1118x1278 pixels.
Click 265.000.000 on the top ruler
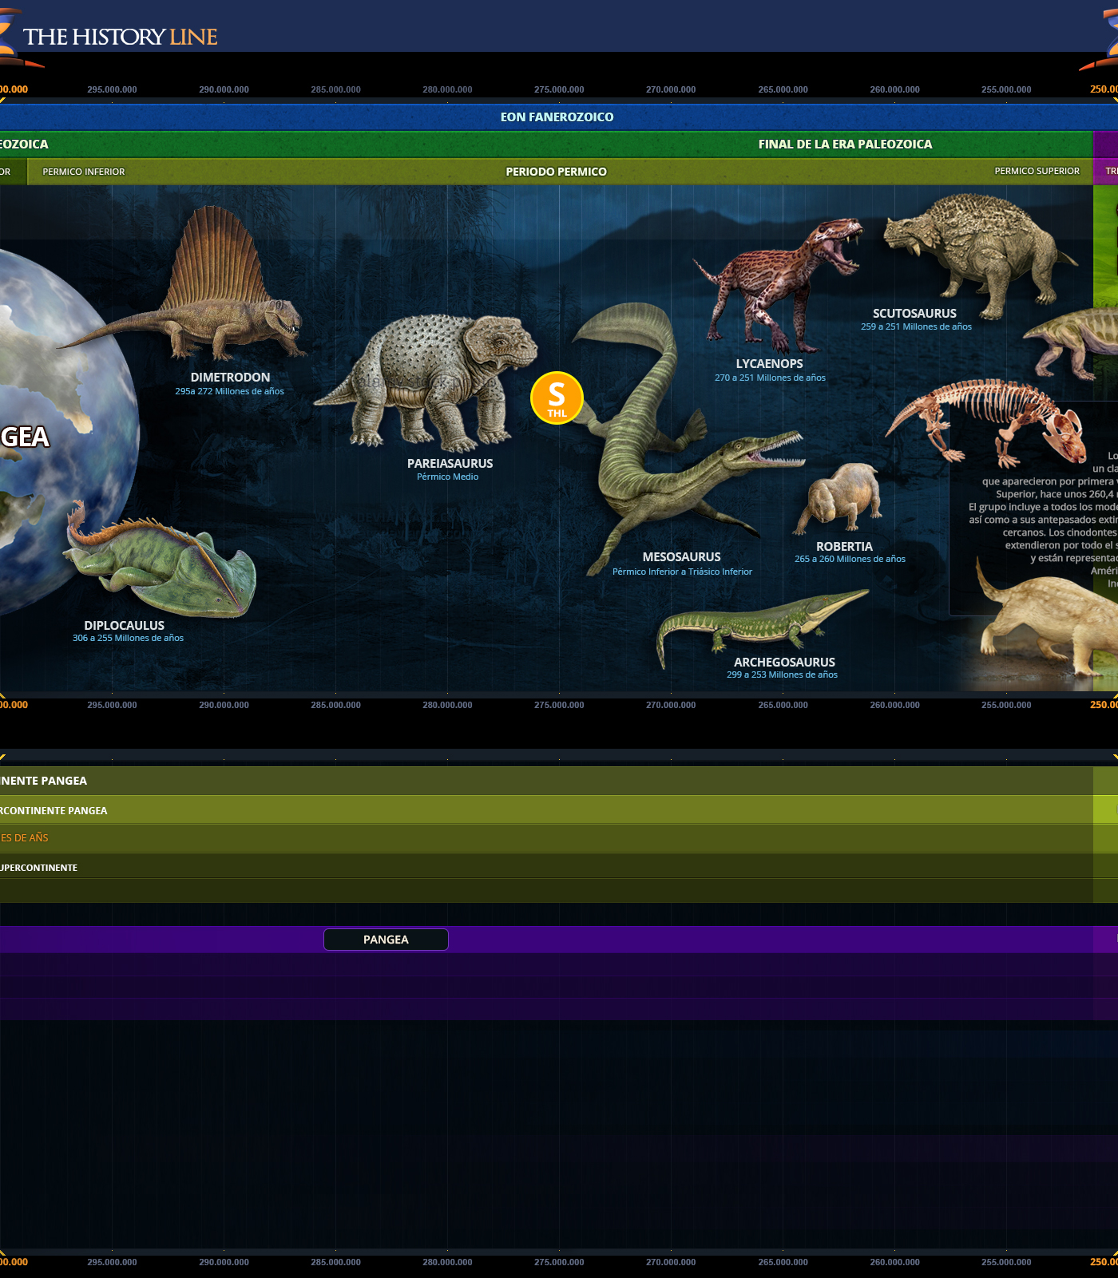click(783, 89)
